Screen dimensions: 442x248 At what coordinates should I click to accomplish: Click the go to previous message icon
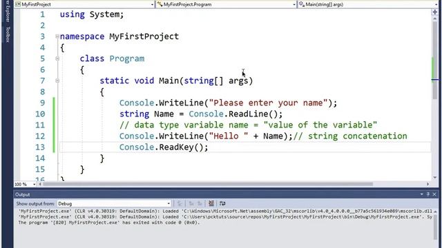(191, 203)
